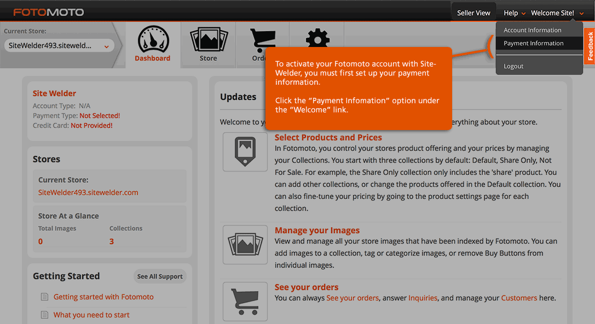595x324 pixels.
Task: Click the Getting Started heading
Action: click(66, 276)
